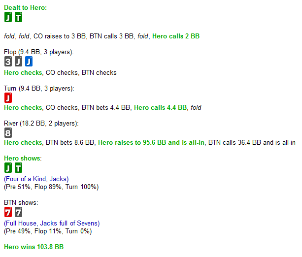Click the 'Hero calls 2 BB' preflop action
Image resolution: width=302 pixels, height=257 pixels.
176,36
